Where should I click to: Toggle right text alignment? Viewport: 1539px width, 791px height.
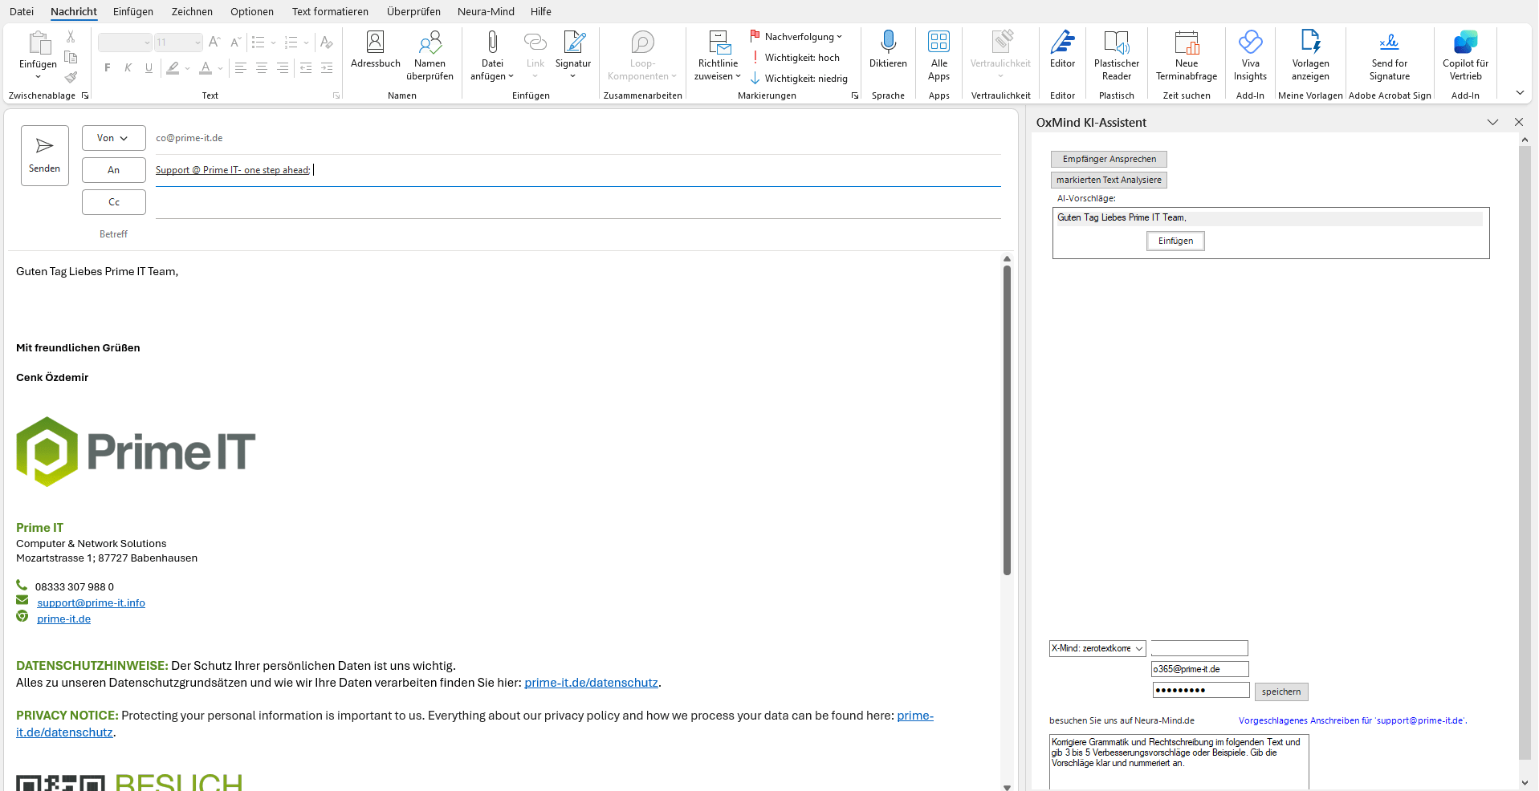pyautogui.click(x=282, y=68)
